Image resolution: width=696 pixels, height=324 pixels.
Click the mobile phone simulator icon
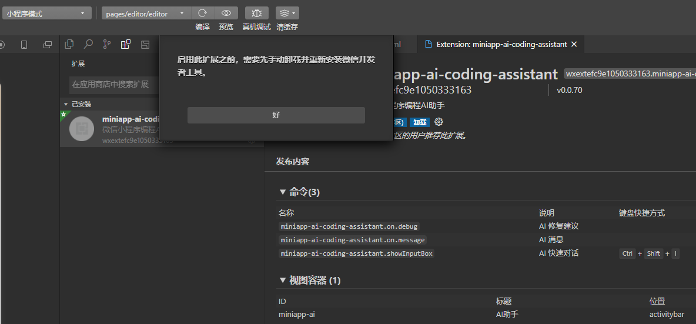pos(25,44)
